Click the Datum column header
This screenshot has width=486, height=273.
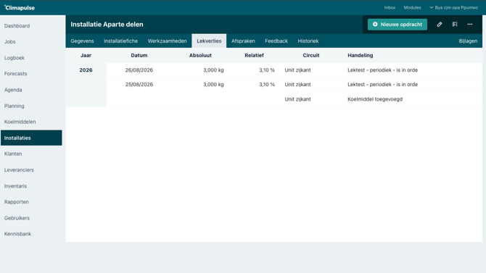pyautogui.click(x=139, y=56)
